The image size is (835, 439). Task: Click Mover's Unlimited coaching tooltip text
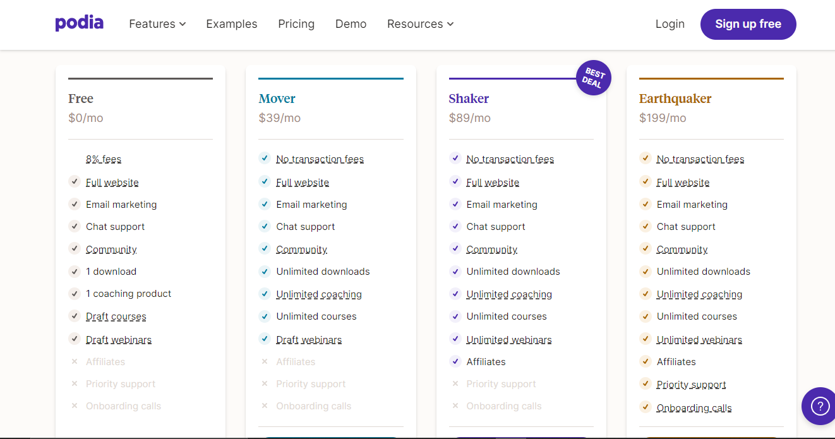[x=319, y=294]
